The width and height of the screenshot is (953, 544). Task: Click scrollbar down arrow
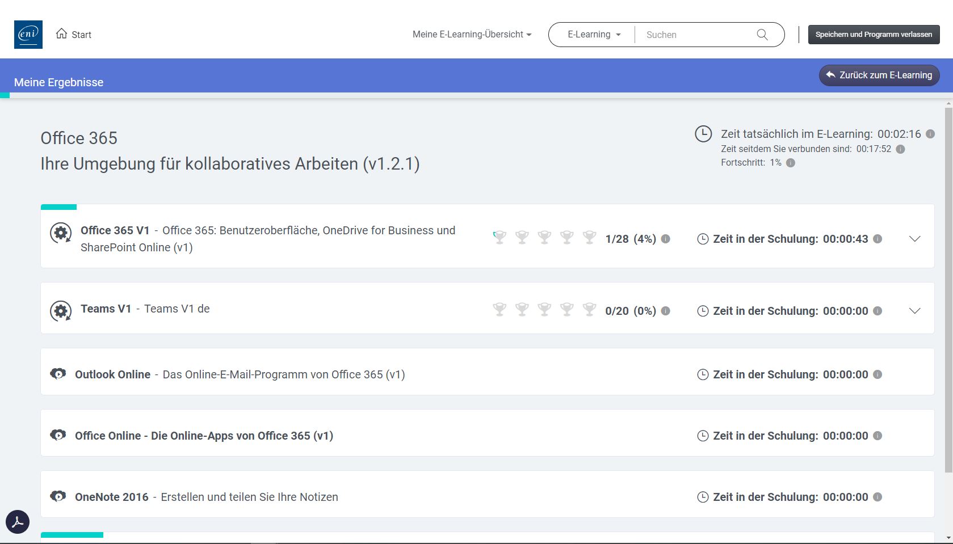948,538
